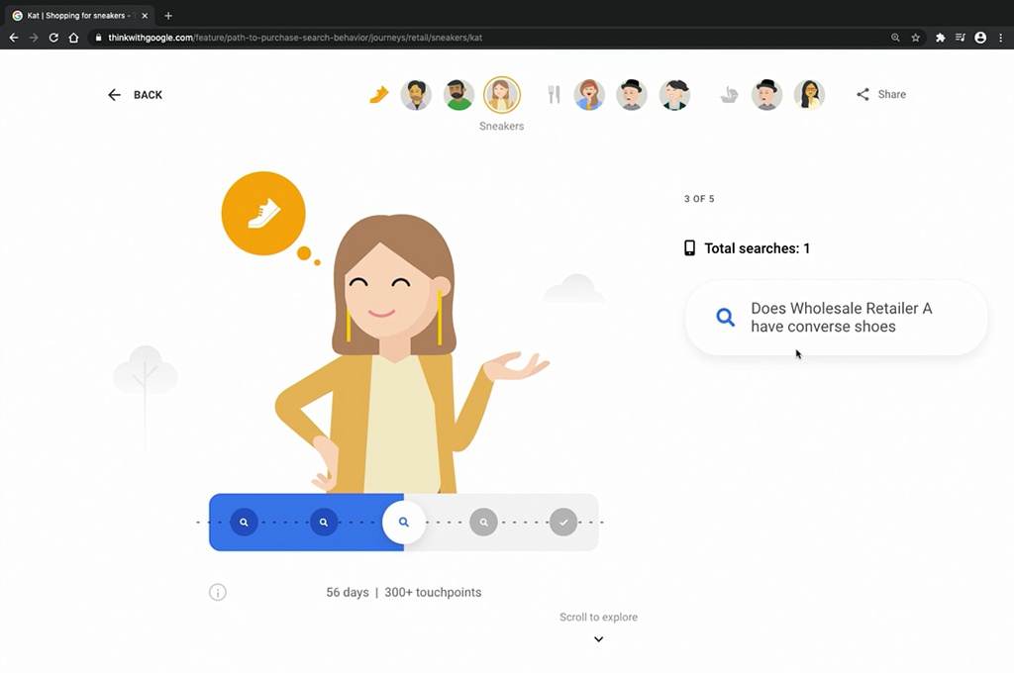This screenshot has height=673, width=1014.
Task: Click the Wholesale Retailer A search query card
Action: point(837,318)
